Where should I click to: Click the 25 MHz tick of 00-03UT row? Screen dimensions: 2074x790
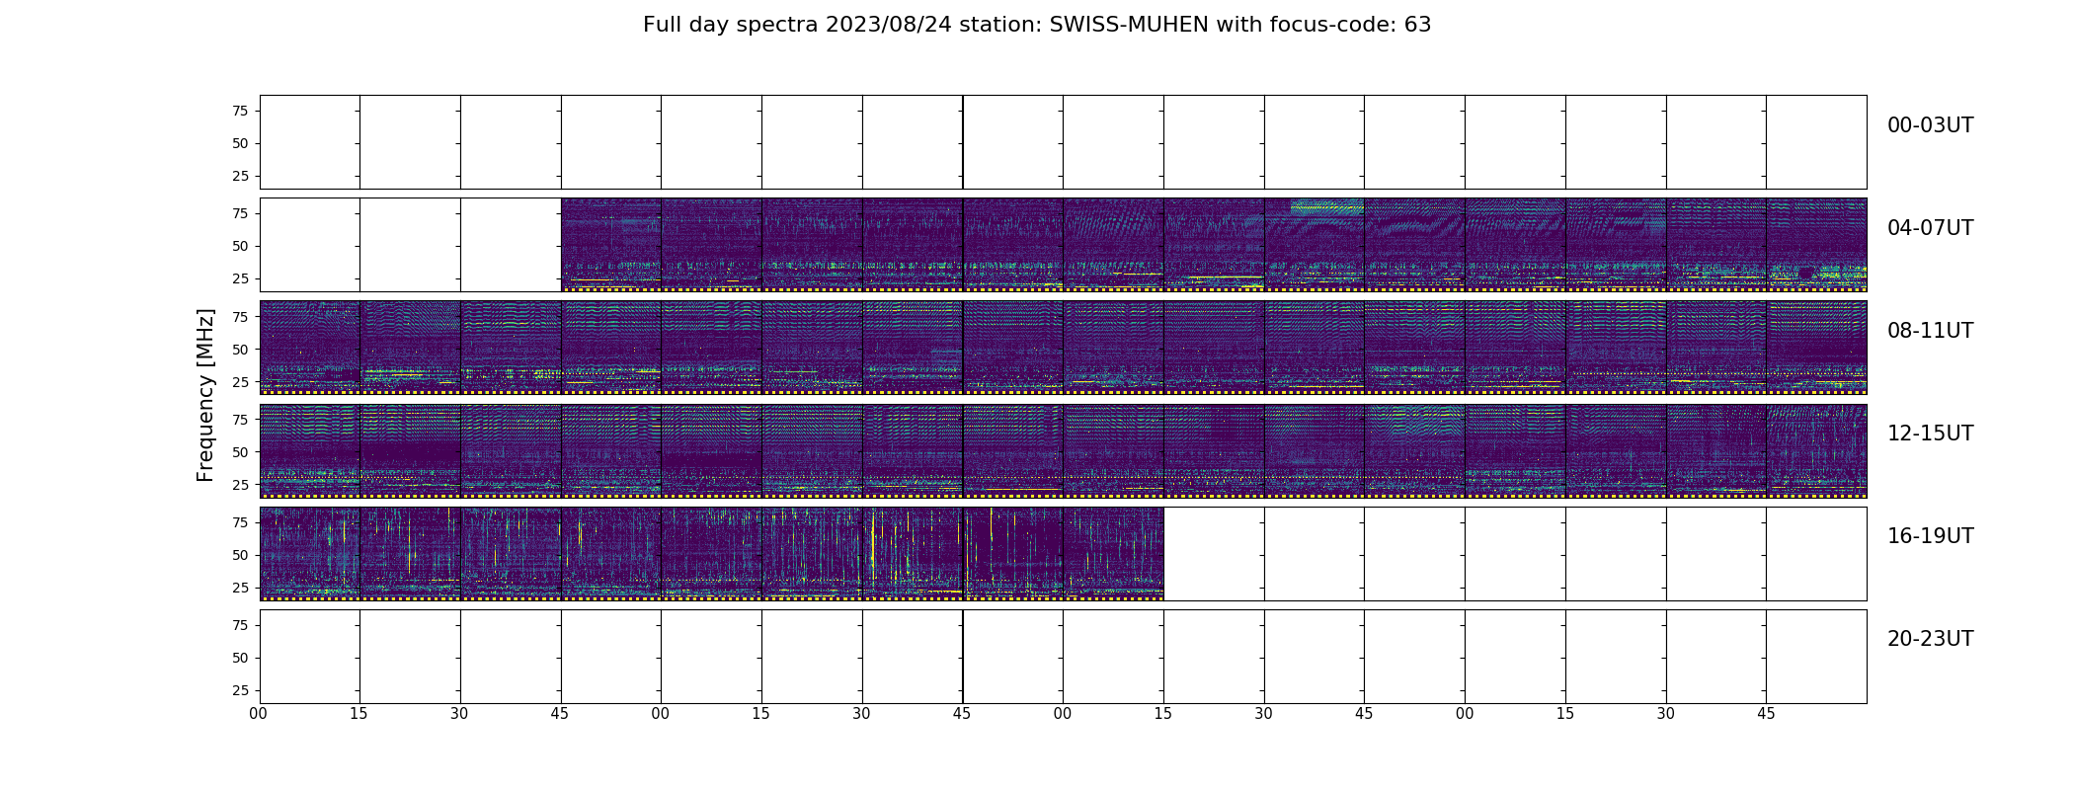pos(240,176)
